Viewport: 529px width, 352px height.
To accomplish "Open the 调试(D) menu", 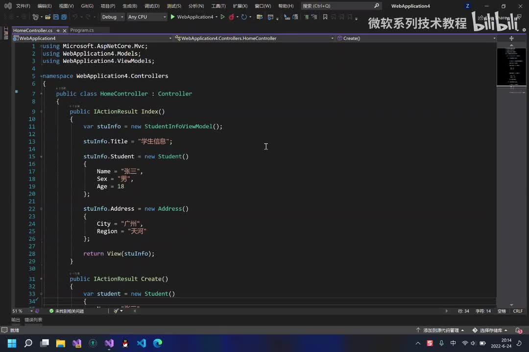I will pos(152,6).
